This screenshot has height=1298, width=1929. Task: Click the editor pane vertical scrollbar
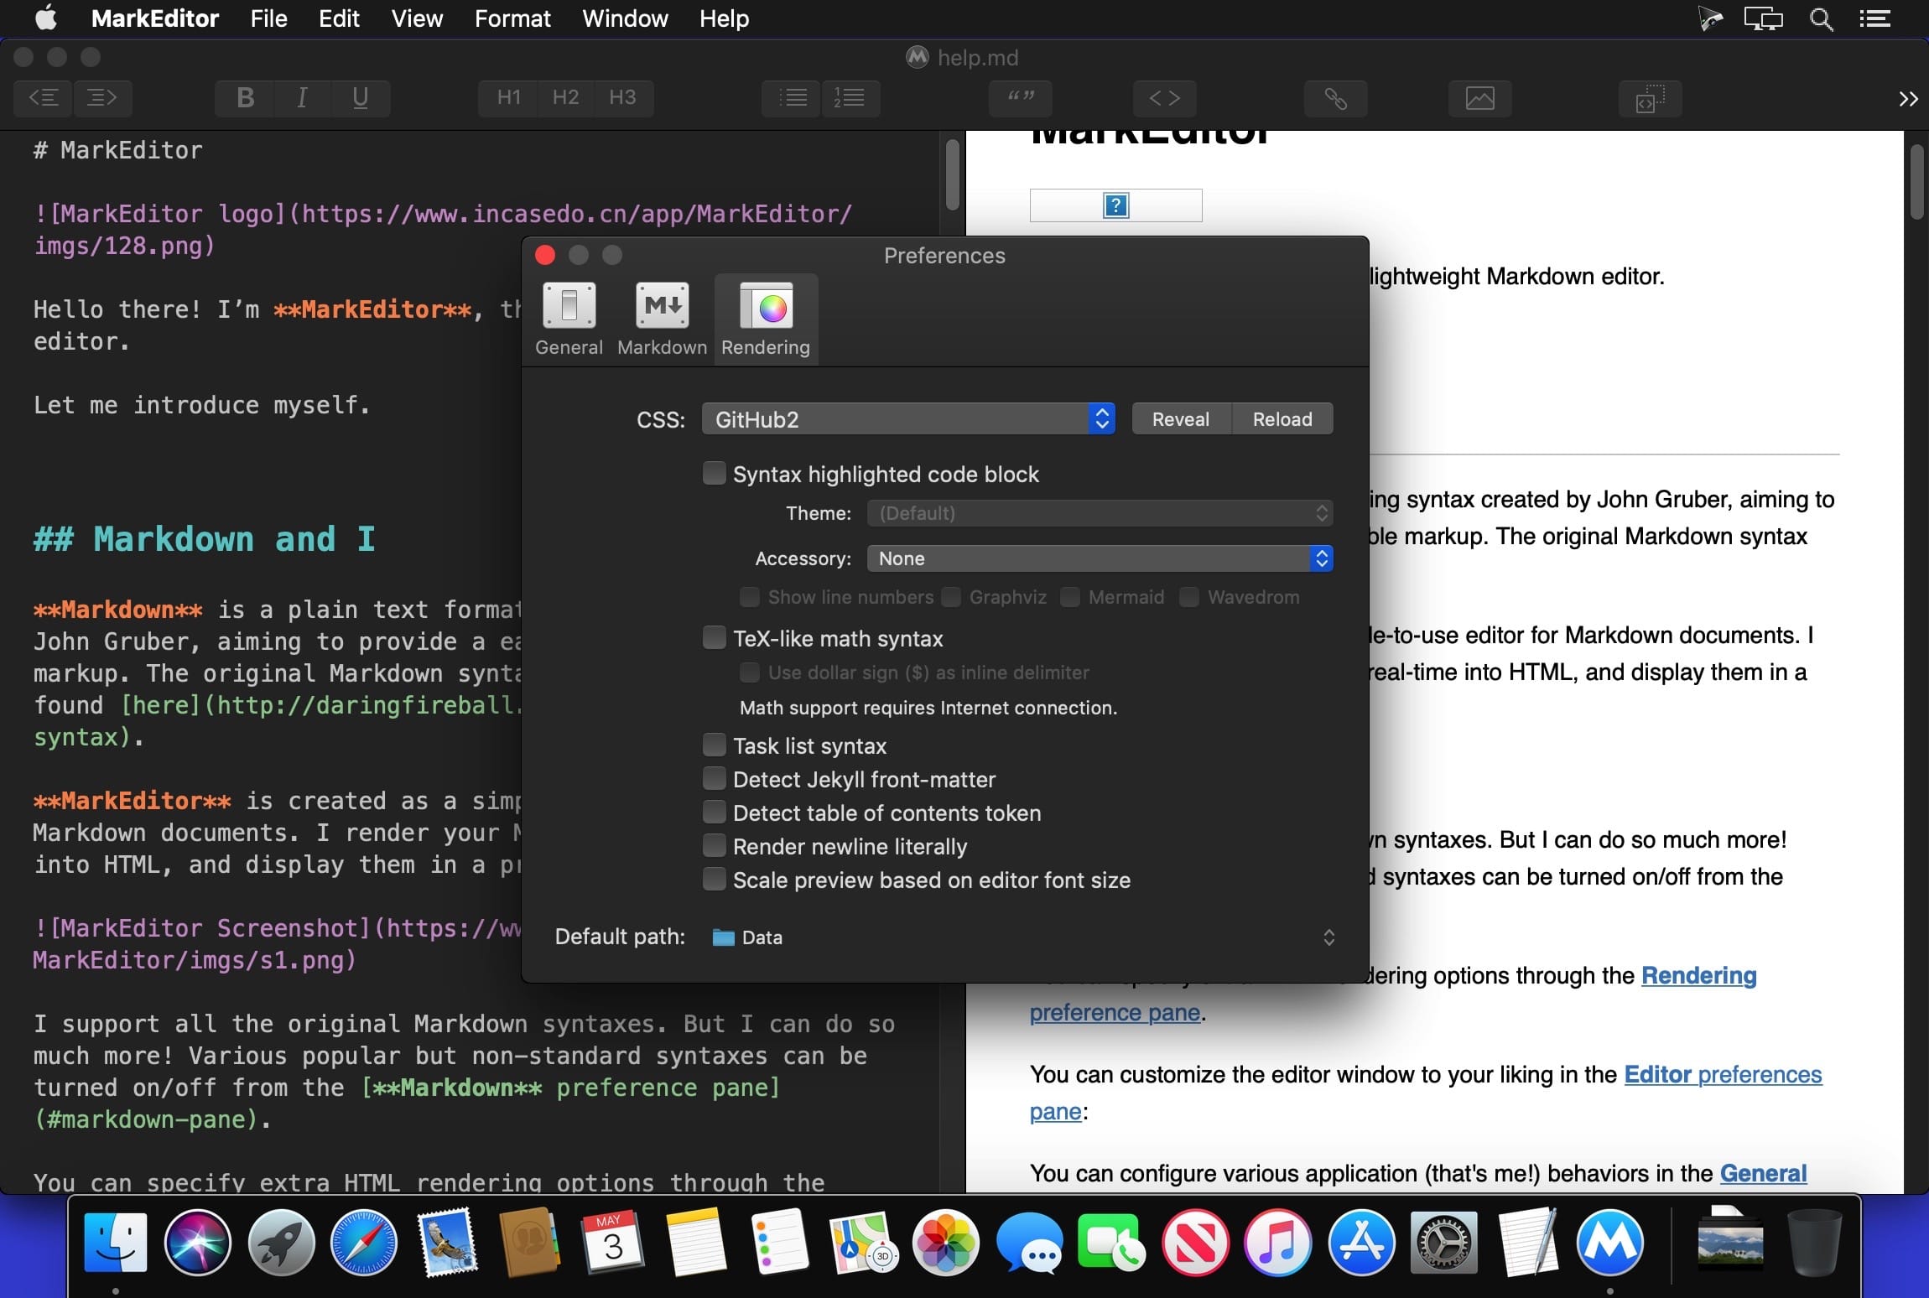pos(952,175)
